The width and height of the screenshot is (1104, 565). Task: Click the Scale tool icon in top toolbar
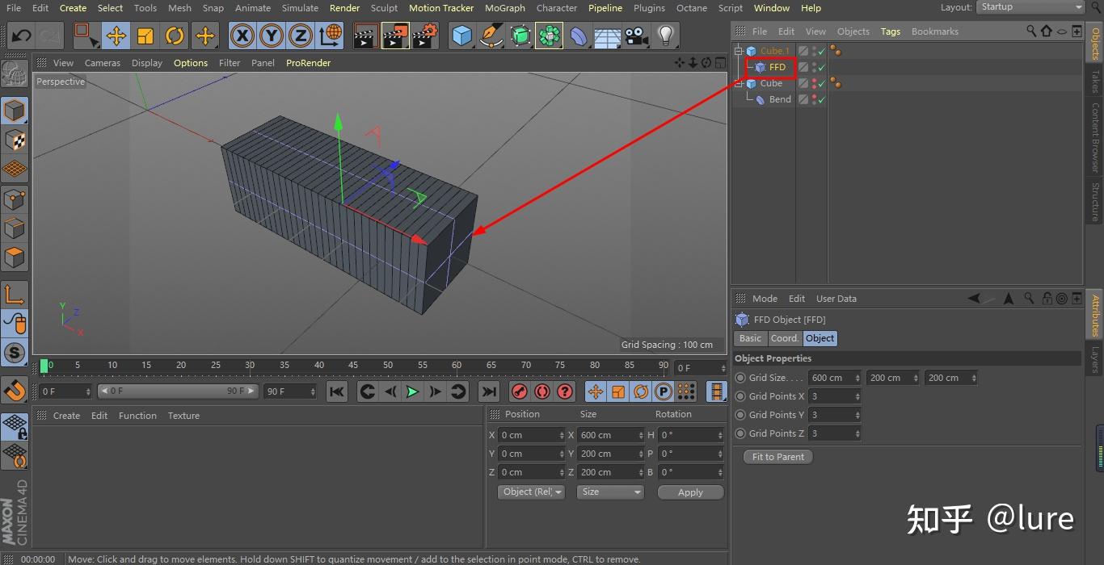pyautogui.click(x=145, y=36)
